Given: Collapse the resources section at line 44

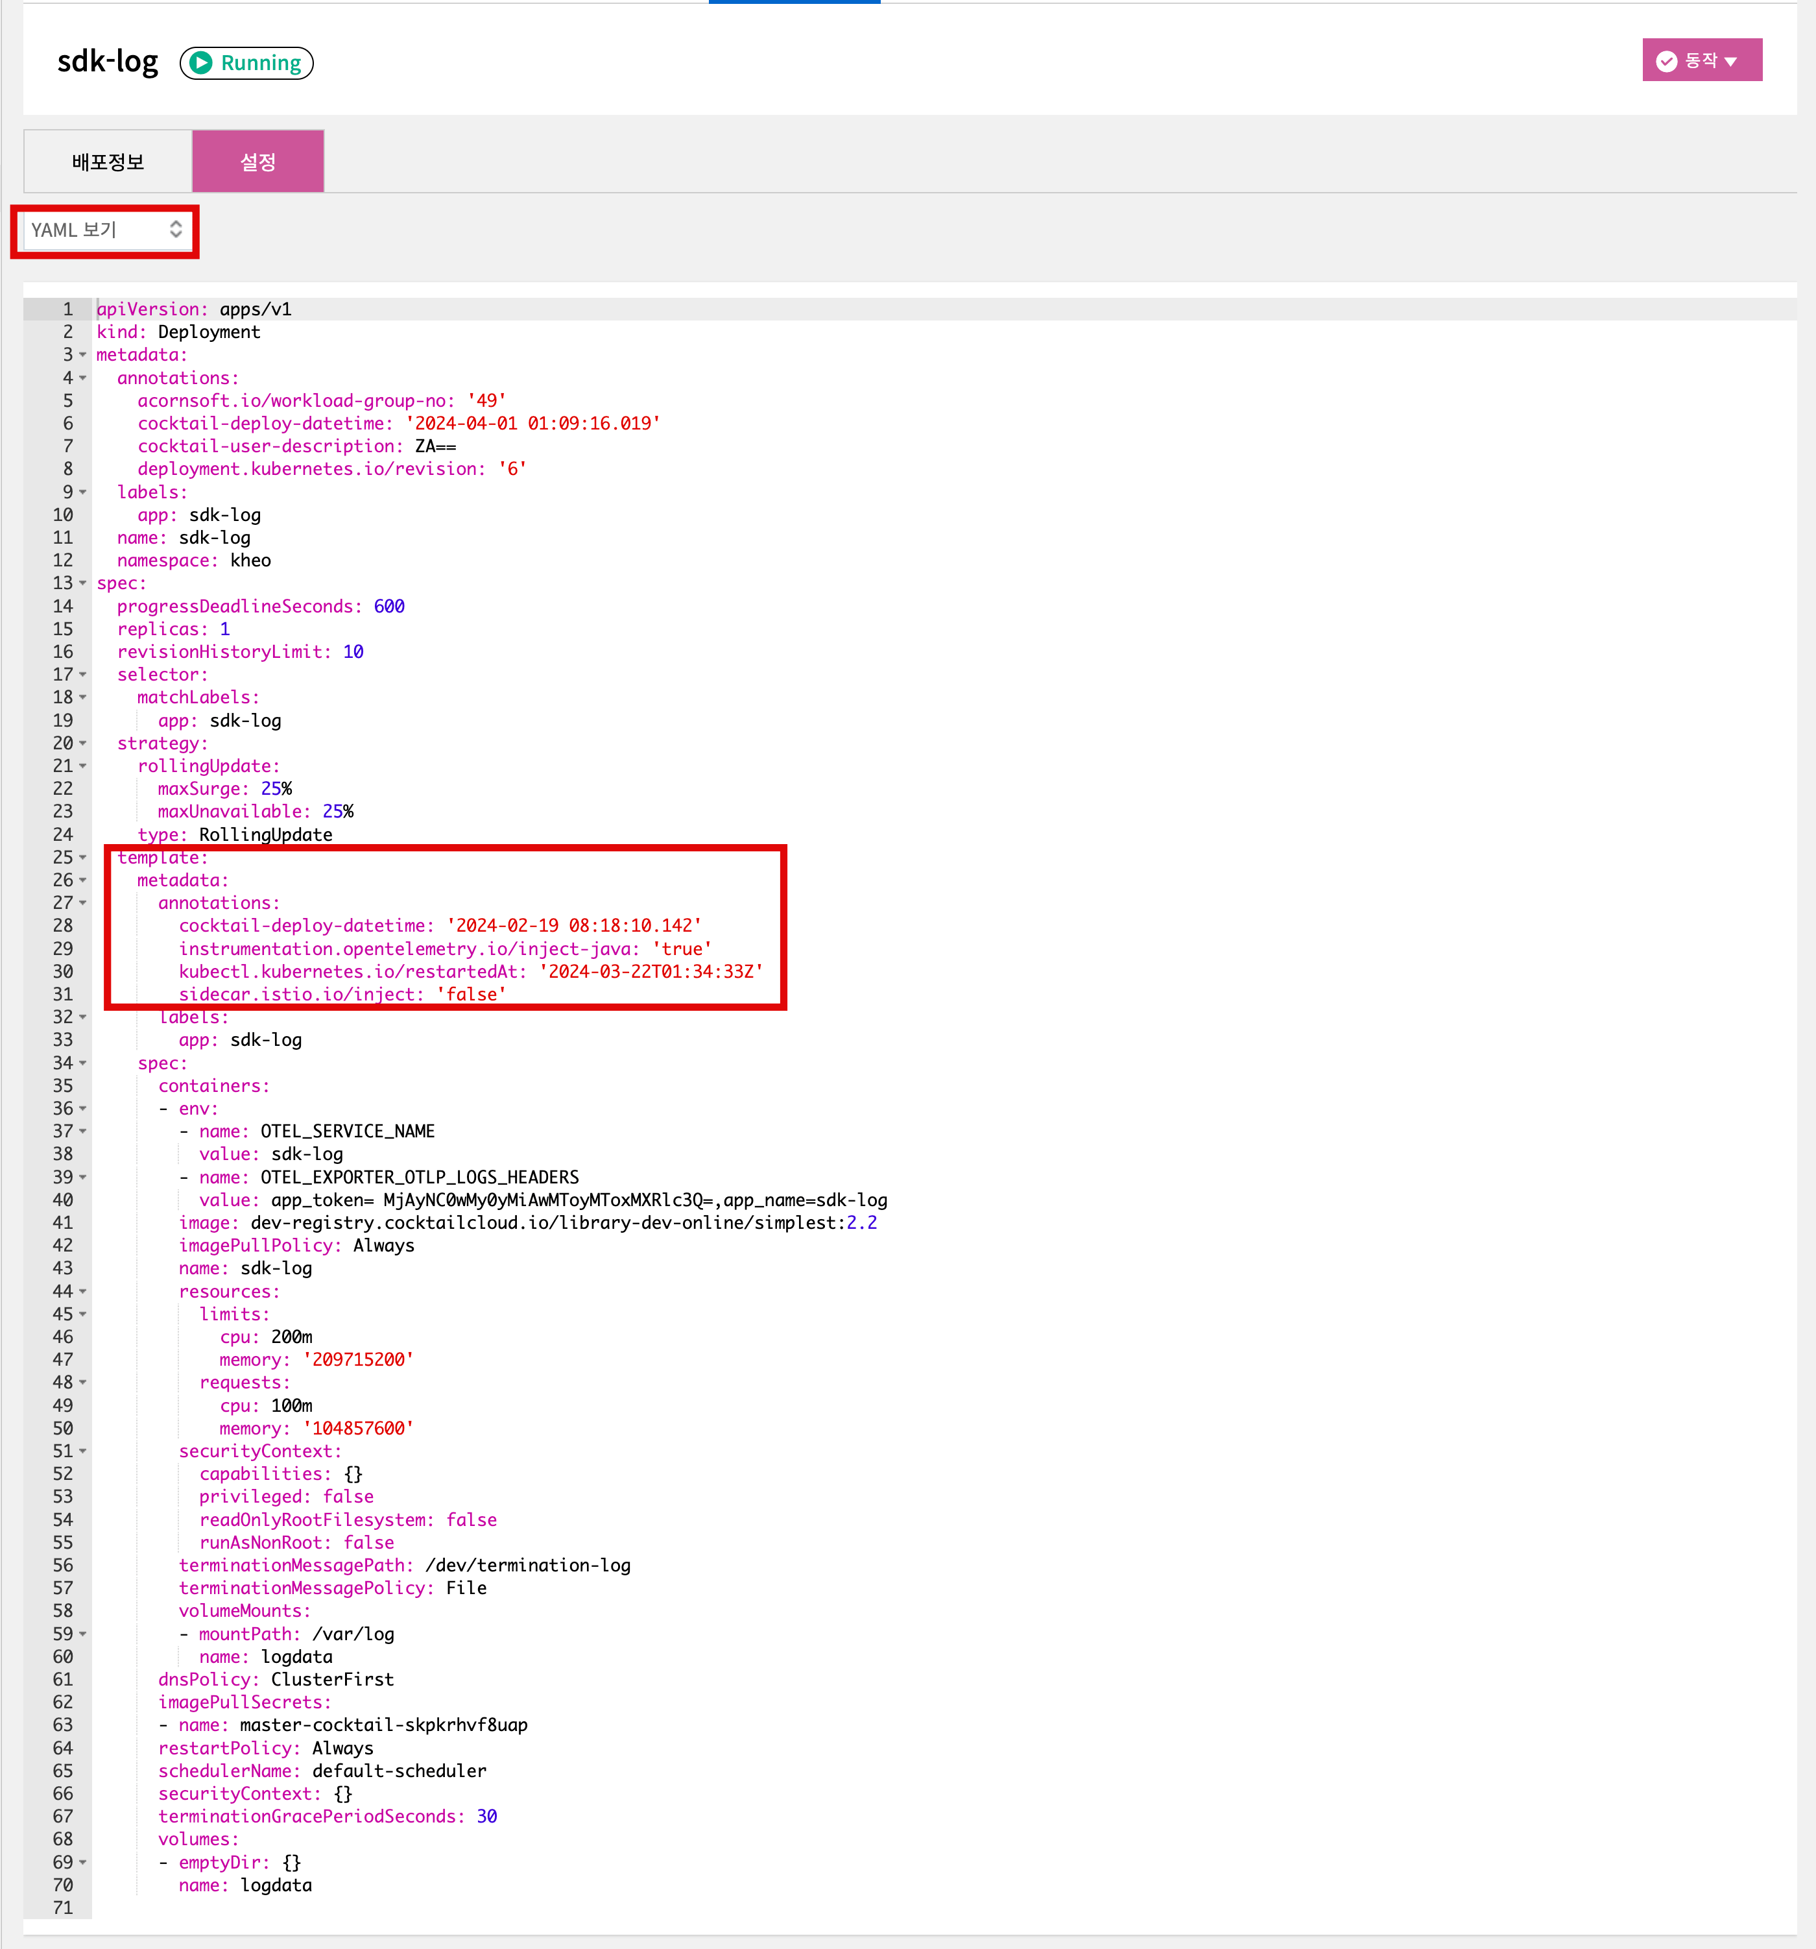Looking at the screenshot, I should tap(83, 1292).
